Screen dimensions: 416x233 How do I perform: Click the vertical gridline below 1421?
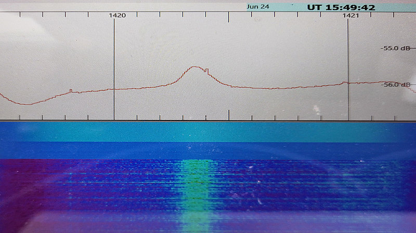coord(348,62)
